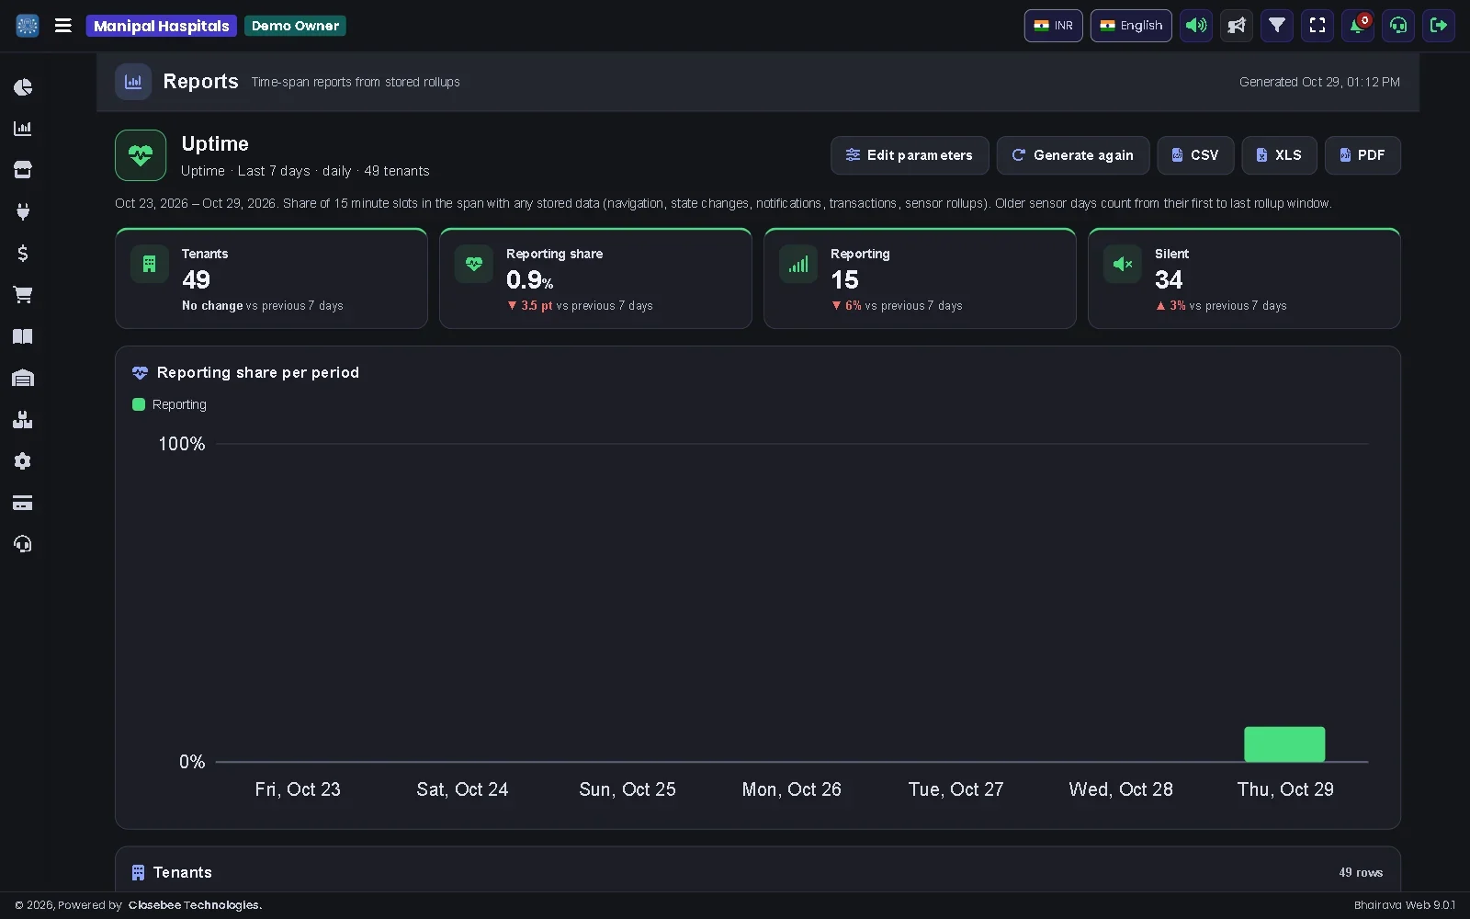This screenshot has width=1470, height=919.
Task: Toggle the hamburger navigation menu
Action: (x=63, y=26)
